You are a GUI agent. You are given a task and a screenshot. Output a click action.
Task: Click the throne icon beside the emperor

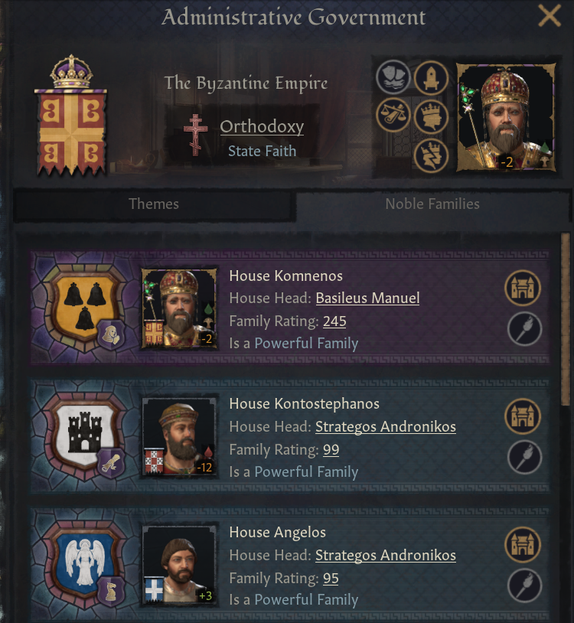(x=431, y=77)
